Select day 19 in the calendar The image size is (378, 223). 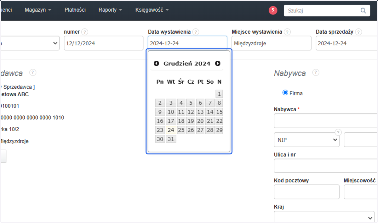click(191, 121)
